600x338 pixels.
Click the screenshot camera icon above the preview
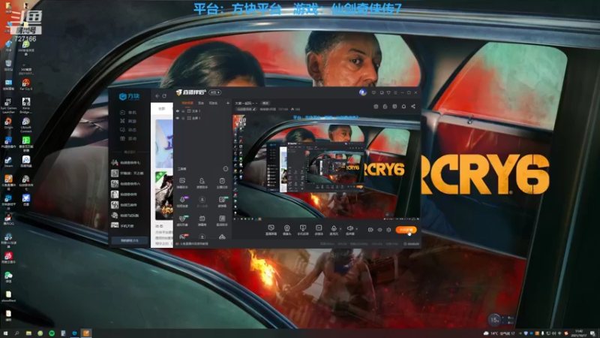click(x=376, y=107)
